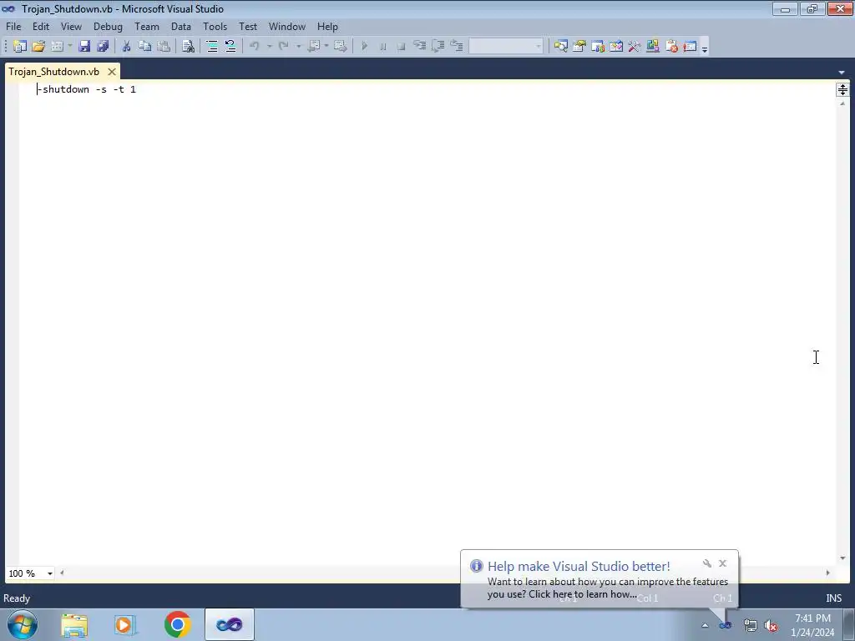855x641 pixels.
Task: Open the View menu
Action: [x=71, y=26]
